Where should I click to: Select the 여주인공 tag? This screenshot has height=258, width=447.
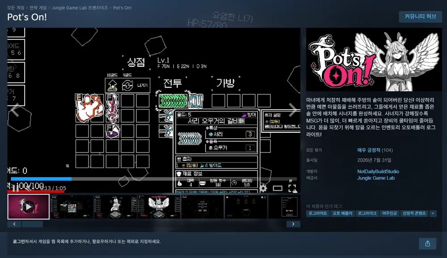[x=389, y=213]
